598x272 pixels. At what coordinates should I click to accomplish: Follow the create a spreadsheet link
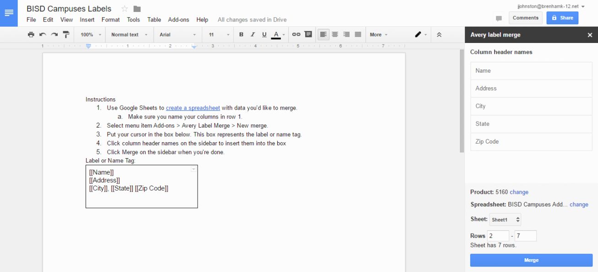(x=193, y=108)
